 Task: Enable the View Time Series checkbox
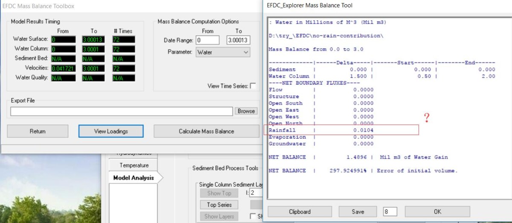[253, 86]
